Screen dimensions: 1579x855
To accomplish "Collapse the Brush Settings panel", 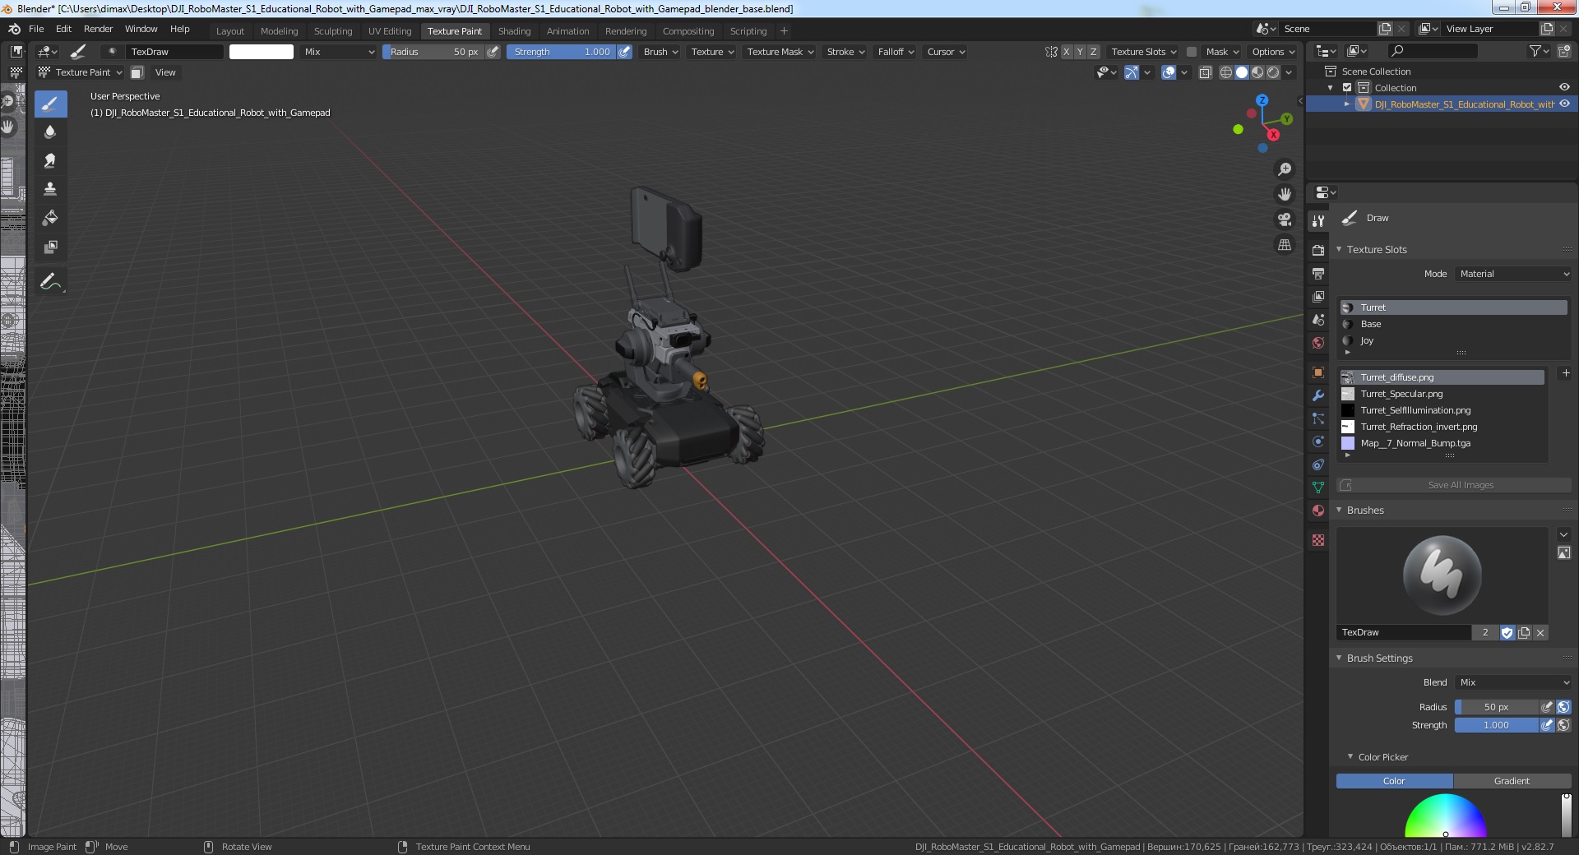I will coord(1339,659).
